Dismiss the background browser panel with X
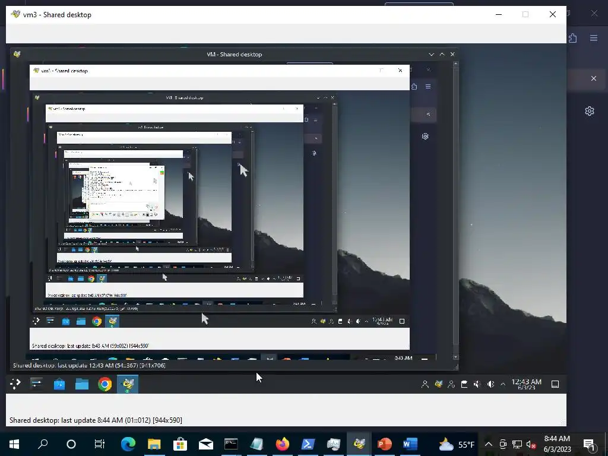 (594, 78)
